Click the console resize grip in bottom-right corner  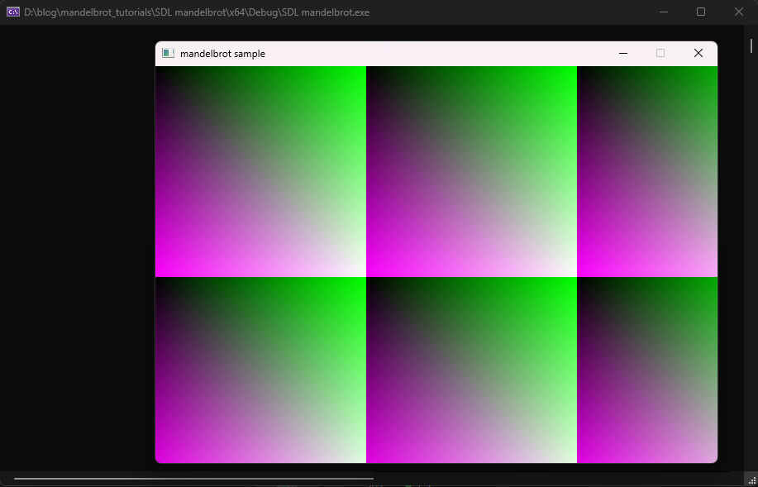(751, 480)
